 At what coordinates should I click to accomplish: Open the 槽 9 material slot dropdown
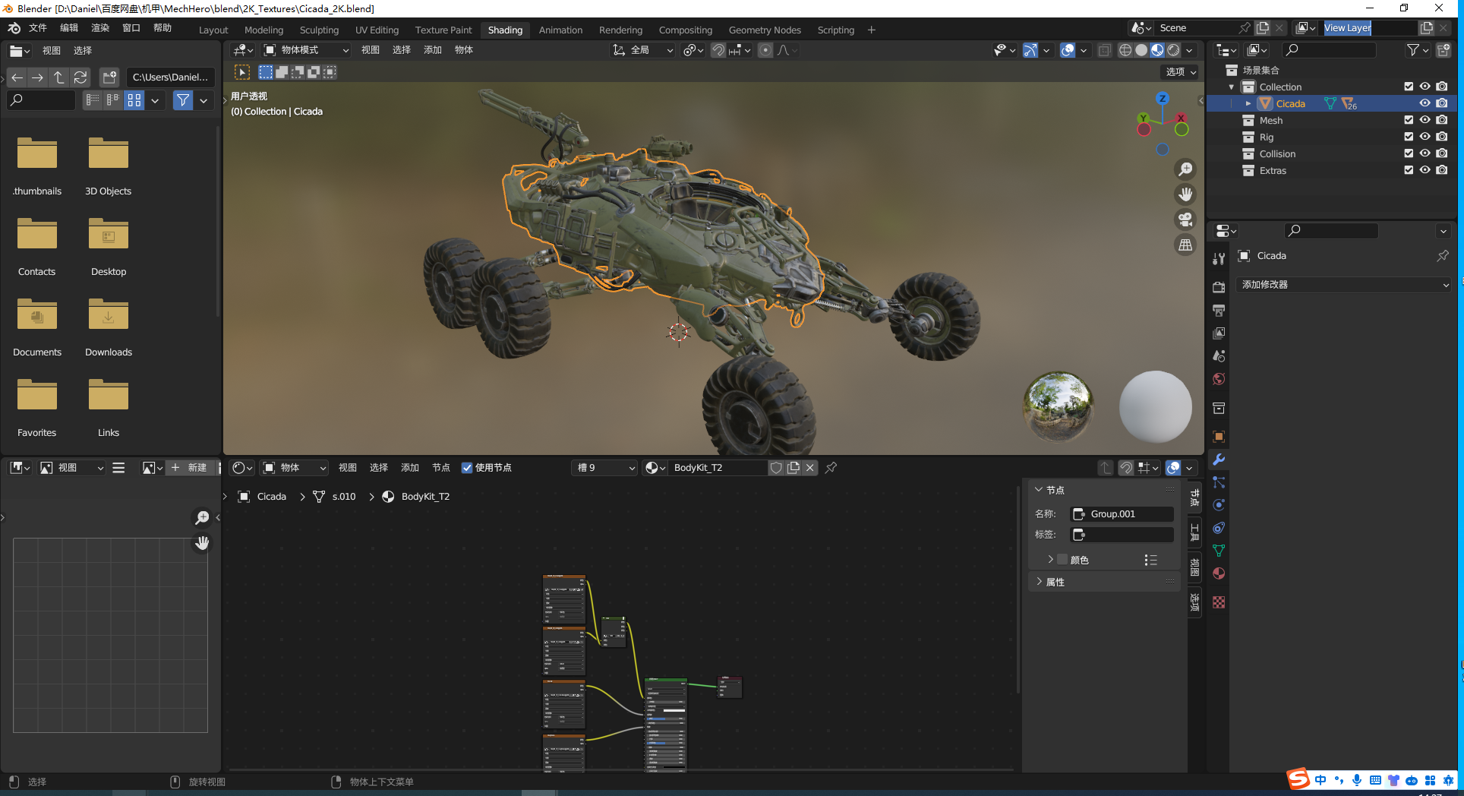click(604, 468)
